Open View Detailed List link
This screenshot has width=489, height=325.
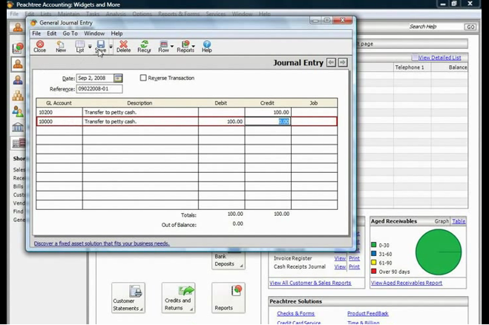439,58
